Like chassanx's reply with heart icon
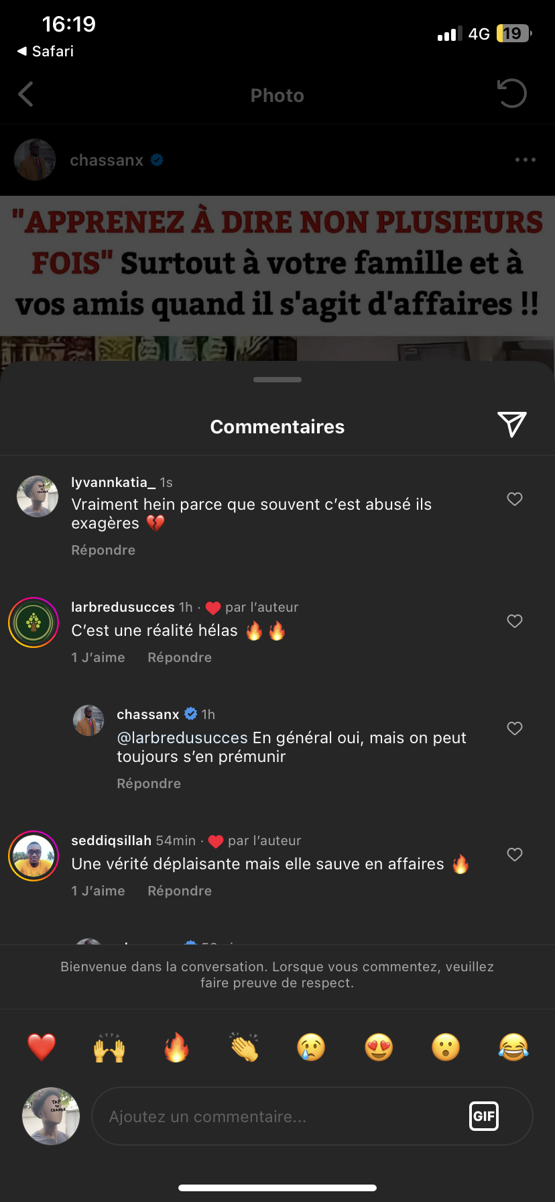Image resolution: width=555 pixels, height=1202 pixels. (x=515, y=728)
